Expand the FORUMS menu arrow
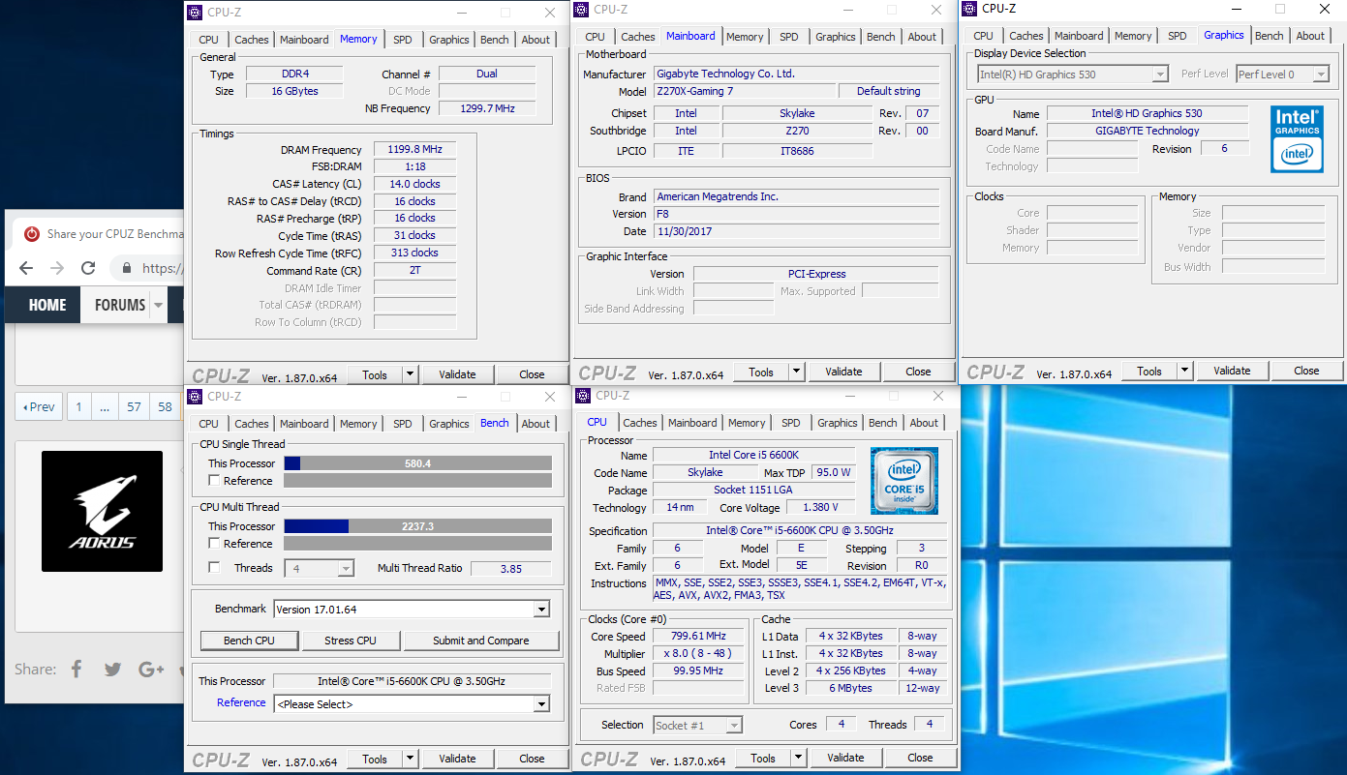The image size is (1347, 775). [x=158, y=305]
